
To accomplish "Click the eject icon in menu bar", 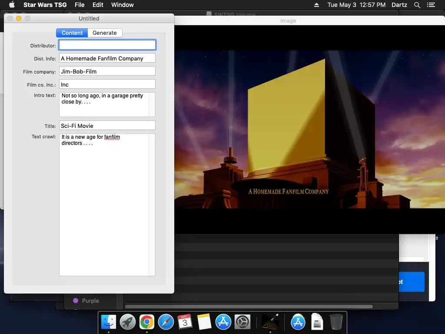I will coord(316,5).
